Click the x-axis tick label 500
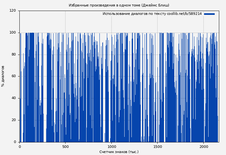226x155 pixels. click(66, 147)
